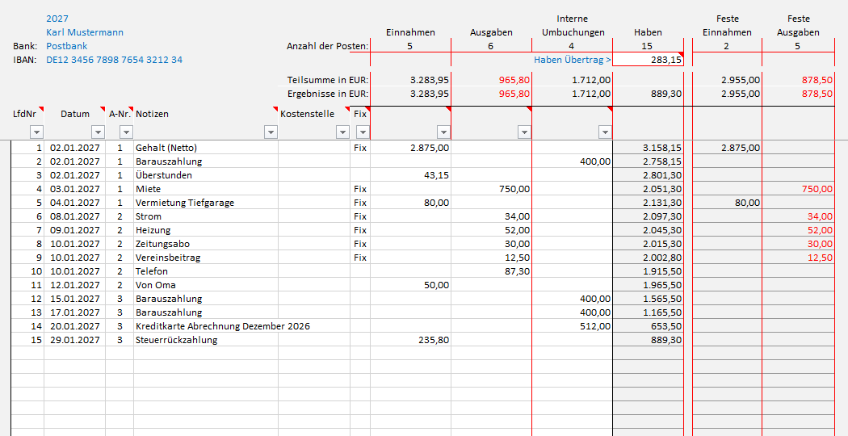Click the Haben Übertrag value 283,15
The height and width of the screenshot is (436, 848).
[x=649, y=60]
